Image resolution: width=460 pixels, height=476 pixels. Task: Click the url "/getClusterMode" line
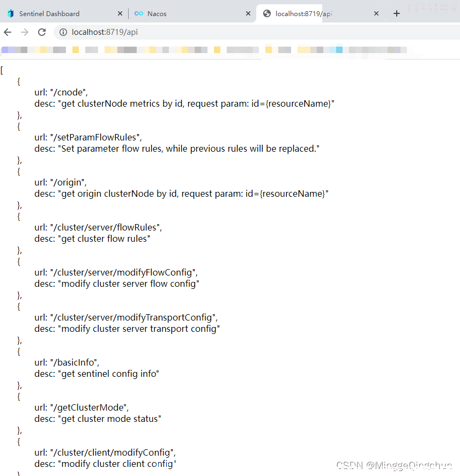[81, 407]
